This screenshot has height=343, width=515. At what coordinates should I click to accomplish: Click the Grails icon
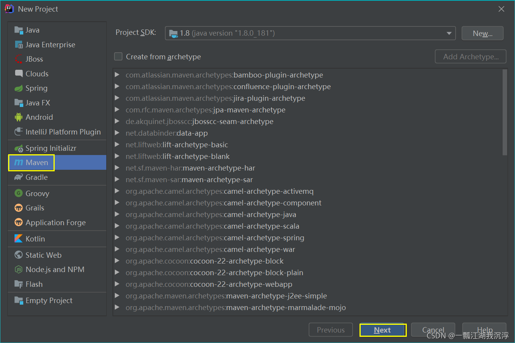[19, 208]
